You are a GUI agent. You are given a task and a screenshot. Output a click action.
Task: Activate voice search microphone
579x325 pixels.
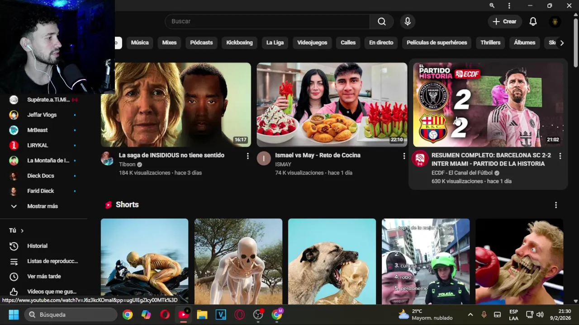408,21
